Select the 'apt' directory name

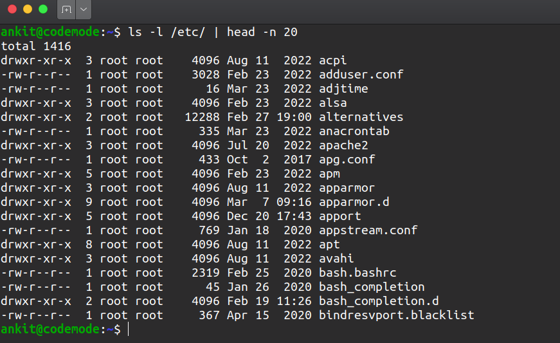(329, 245)
